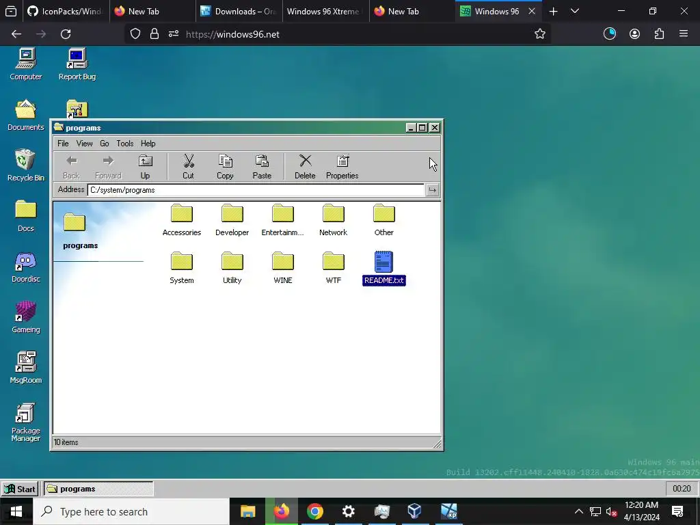This screenshot has width=700, height=525.
Task: Go back in the browser
Action: 16,34
